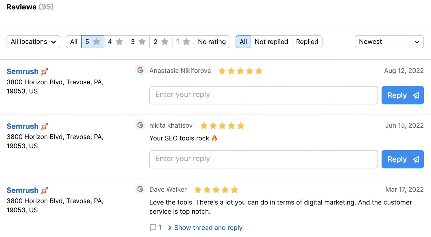This screenshot has width=431, height=237.
Task: Click the date Jun 15, 2022
Action: click(404, 126)
